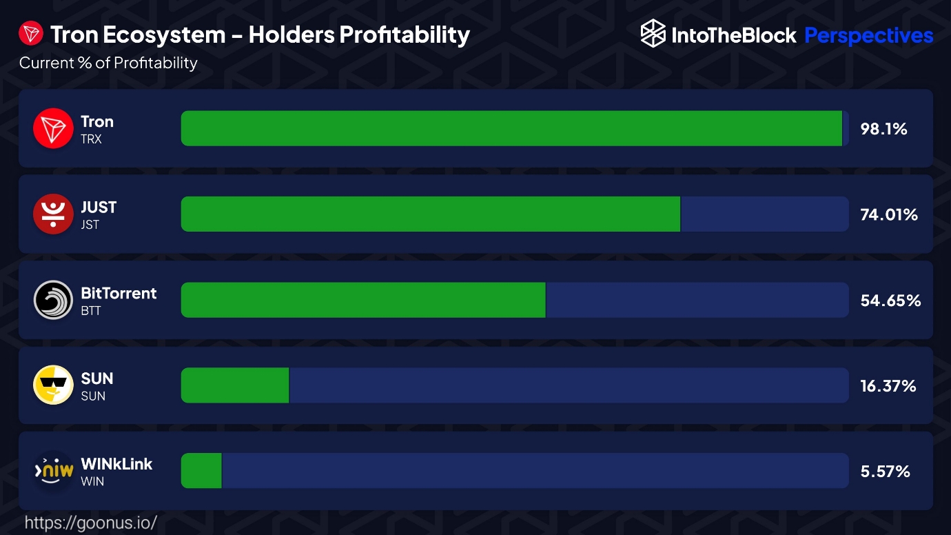Viewport: 951px width, 535px height.
Task: Open the goonus.io link
Action: (90, 522)
